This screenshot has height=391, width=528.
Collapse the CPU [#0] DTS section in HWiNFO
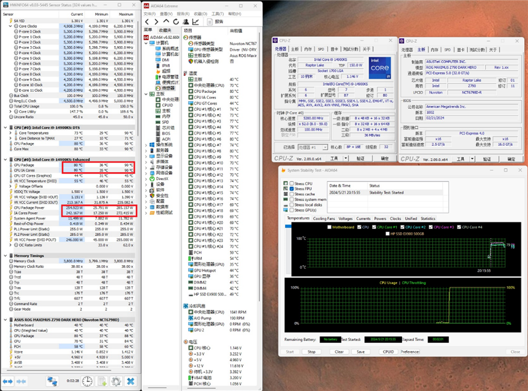[x=5, y=127]
